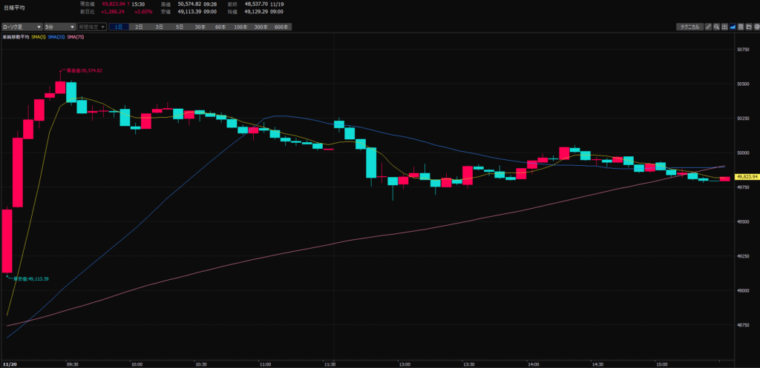Toggle the blue area chart icon
The width and height of the screenshot is (760, 368).
click(x=733, y=27)
